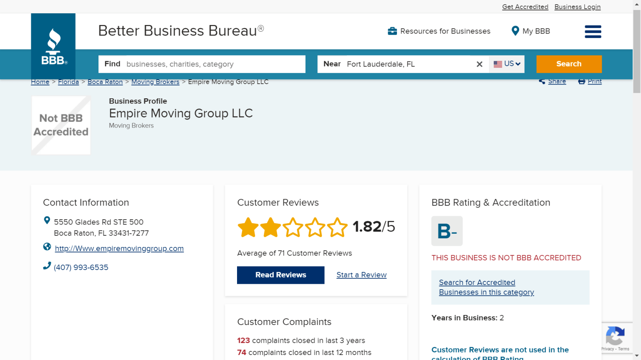Image resolution: width=641 pixels, height=360 pixels.
Task: Click the Read Reviews button
Action: click(x=280, y=275)
